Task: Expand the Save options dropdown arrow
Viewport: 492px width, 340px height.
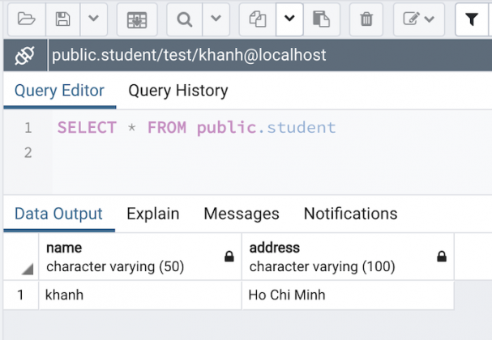Action: click(93, 19)
